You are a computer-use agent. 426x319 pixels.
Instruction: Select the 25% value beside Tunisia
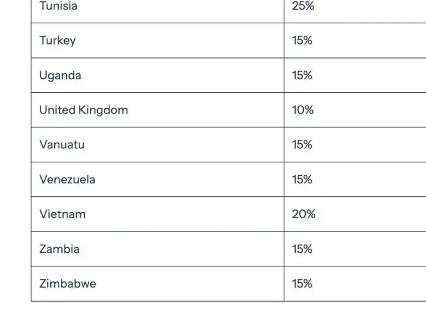[303, 7]
